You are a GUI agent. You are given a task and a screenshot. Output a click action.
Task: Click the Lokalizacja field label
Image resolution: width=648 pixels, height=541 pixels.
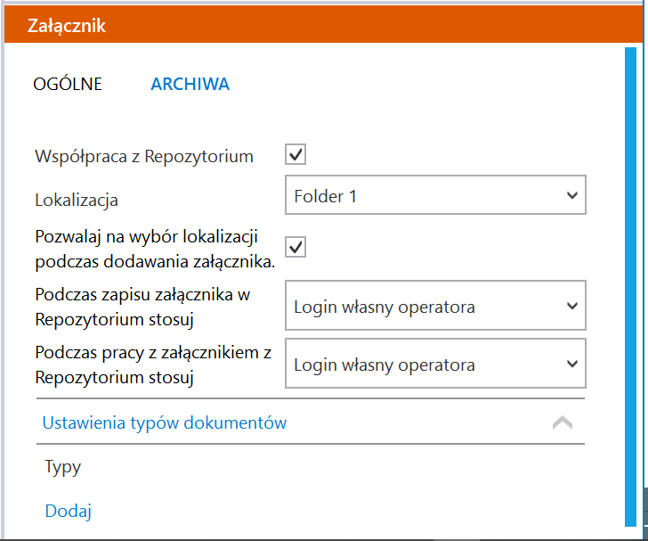pos(77,201)
